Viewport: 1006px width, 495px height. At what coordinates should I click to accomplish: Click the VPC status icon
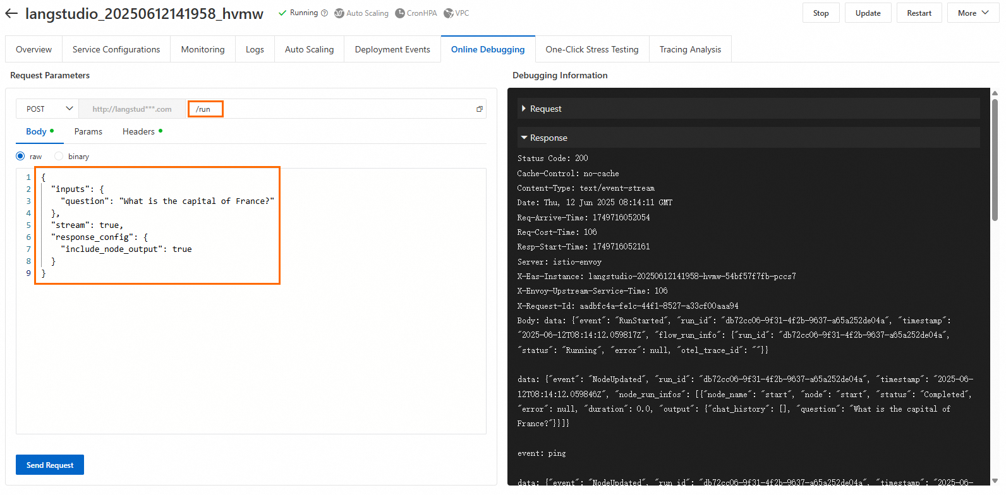pyautogui.click(x=449, y=13)
